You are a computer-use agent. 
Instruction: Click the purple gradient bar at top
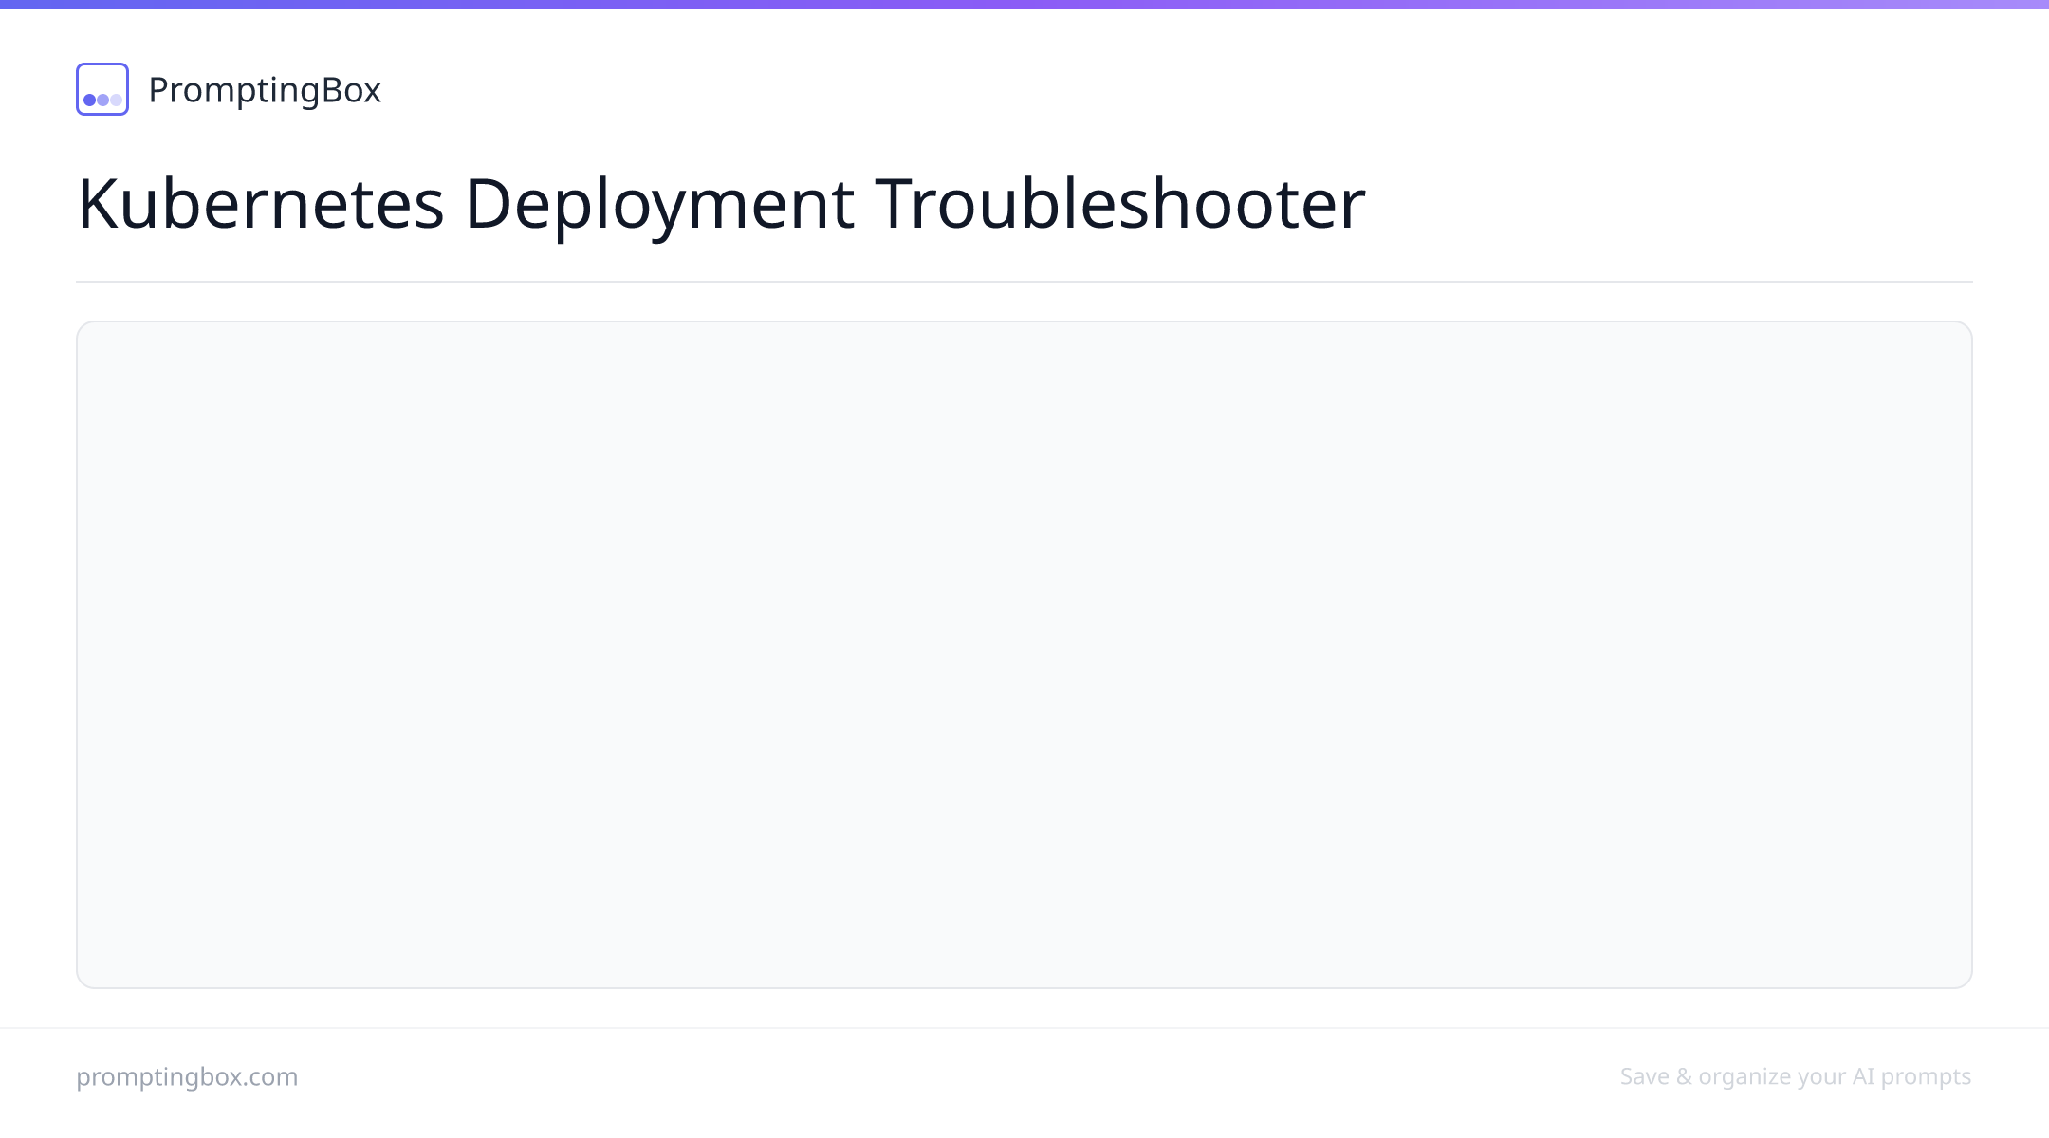click(x=1024, y=4)
